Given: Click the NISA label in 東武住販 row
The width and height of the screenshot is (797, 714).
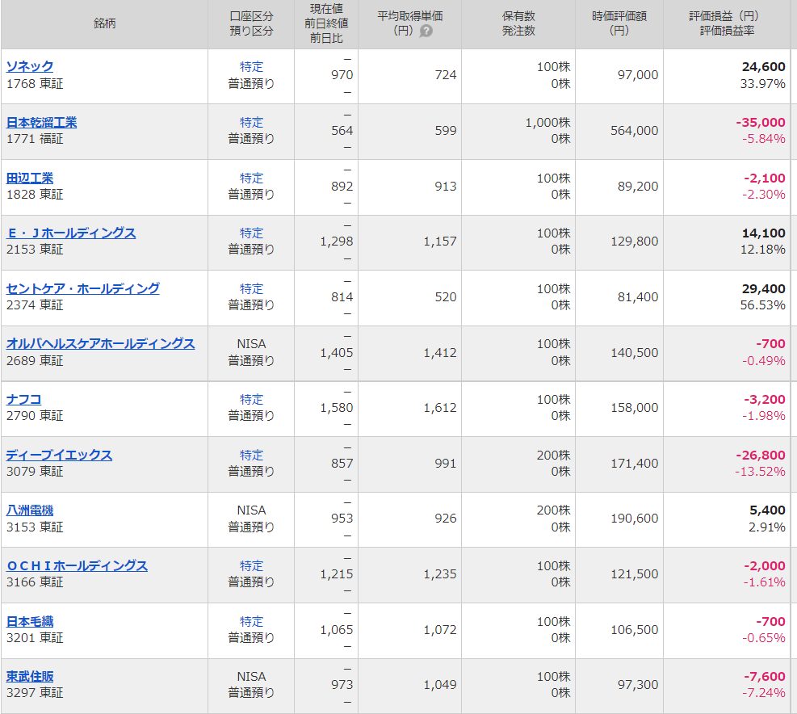Looking at the screenshot, I should [x=251, y=676].
